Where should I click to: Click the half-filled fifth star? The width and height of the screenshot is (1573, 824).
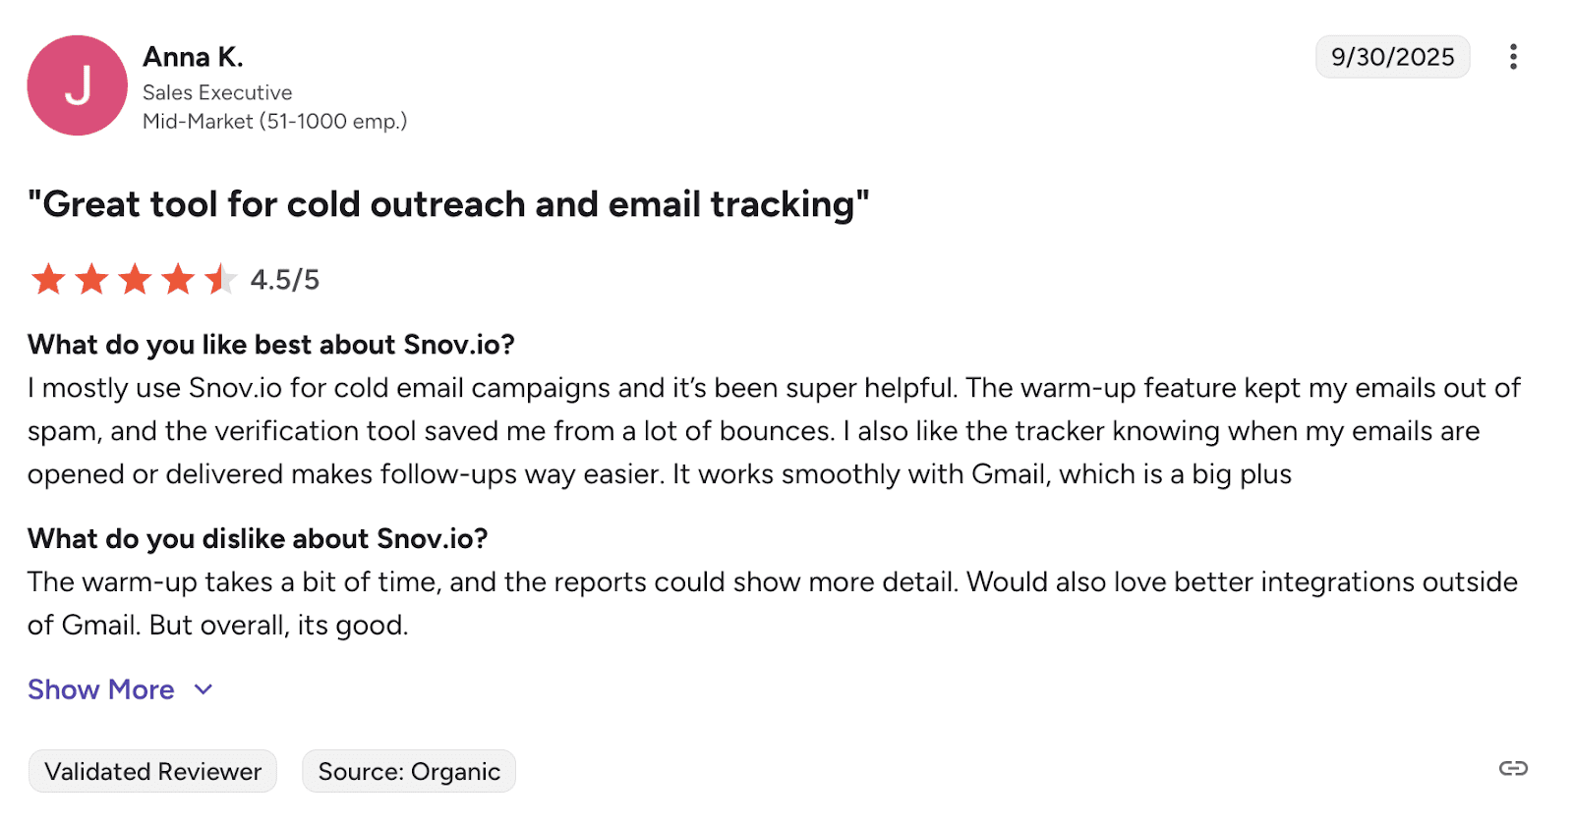pyautogui.click(x=220, y=279)
